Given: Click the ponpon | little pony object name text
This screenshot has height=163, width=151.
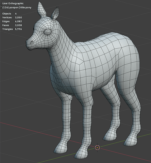Looking at the screenshot, I should click(17, 8).
